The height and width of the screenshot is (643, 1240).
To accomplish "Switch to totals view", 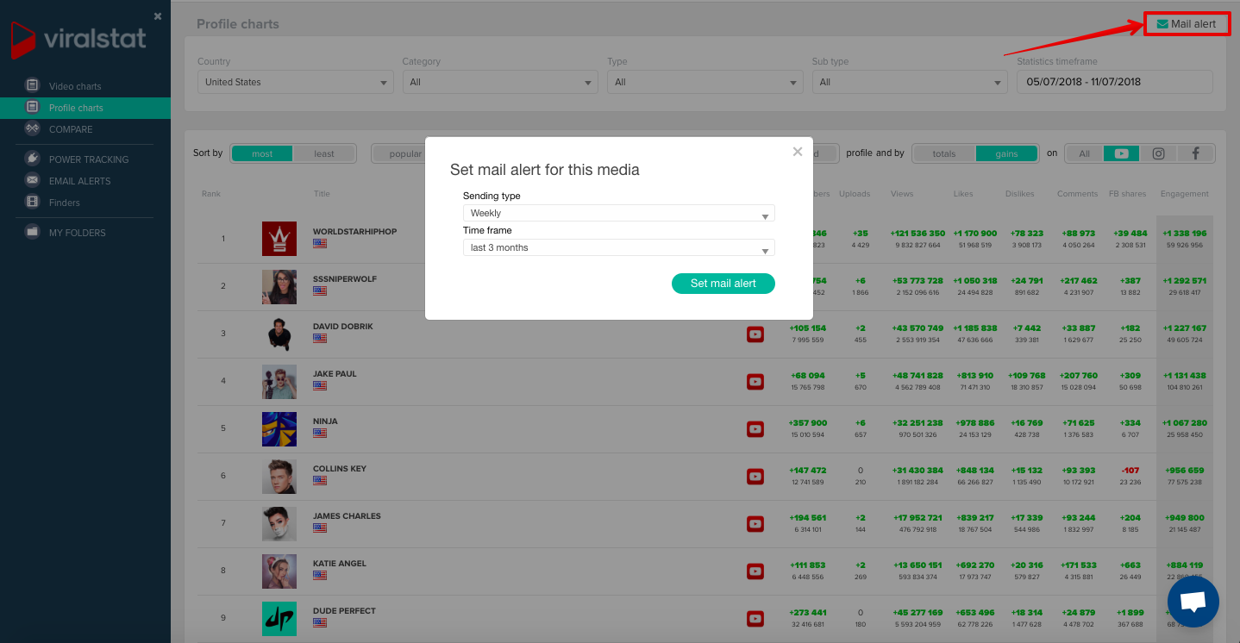I will click(x=944, y=153).
